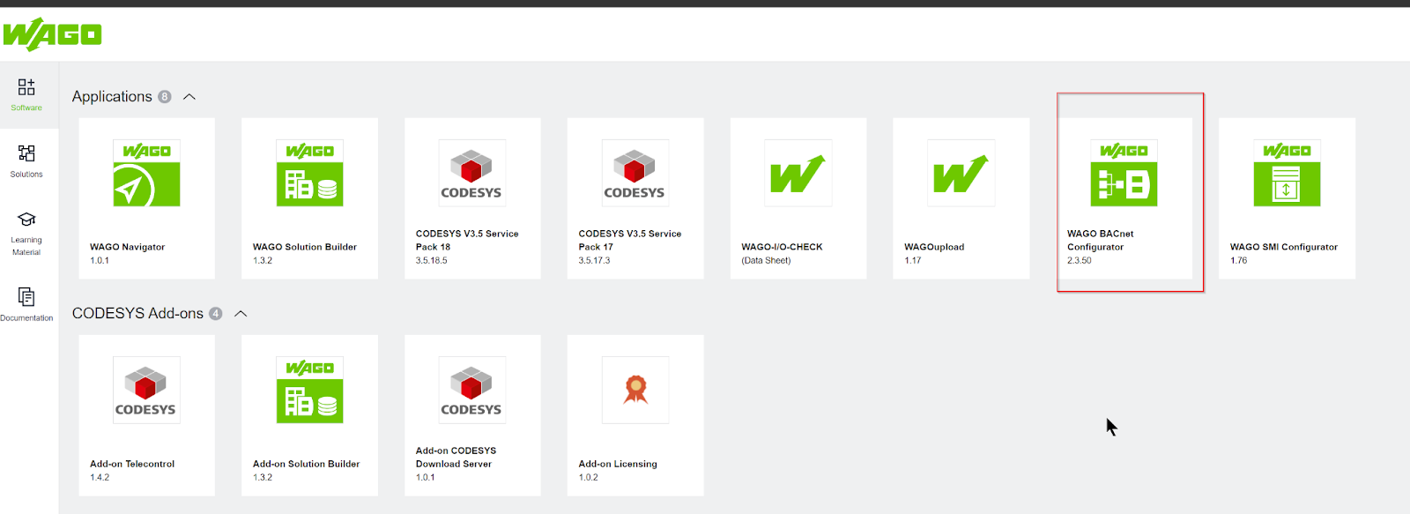Viewport: 1410px width, 514px height.
Task: Click the WAGOupload app icon
Action: (961, 173)
